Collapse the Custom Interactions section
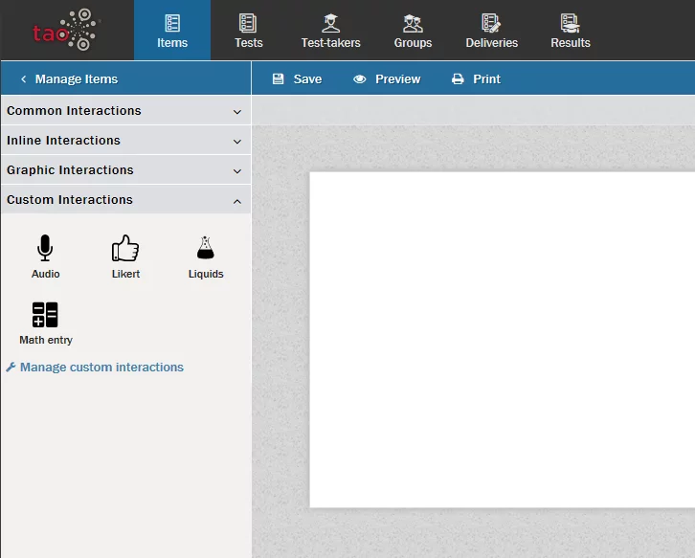 click(x=125, y=200)
